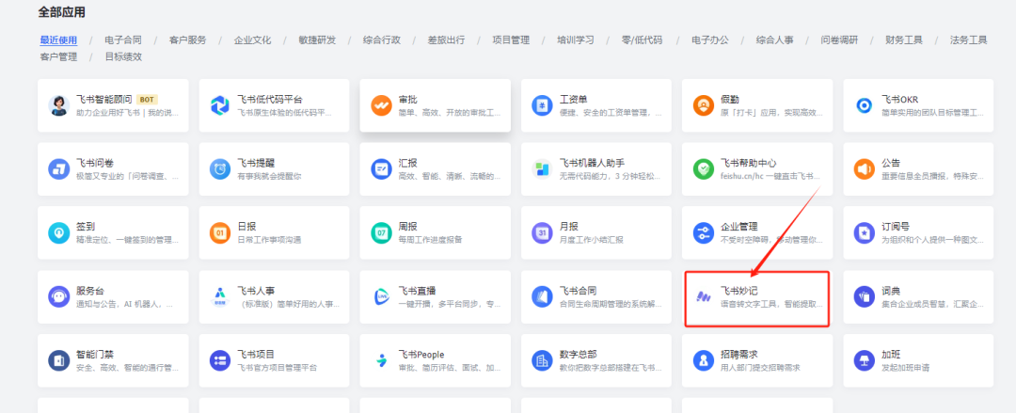Select the 敏捷研发 category

coord(318,40)
